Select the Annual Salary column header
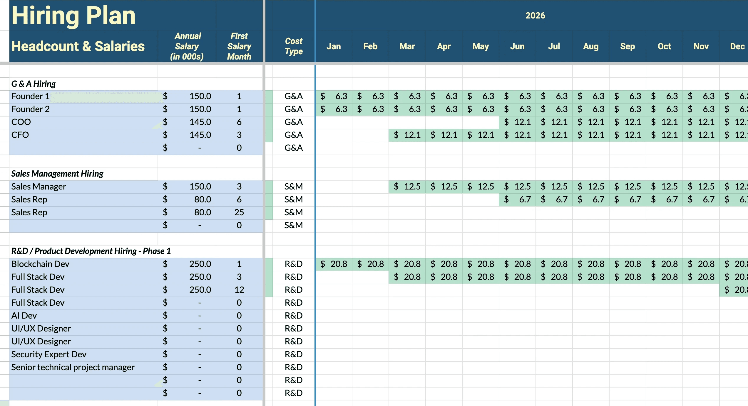Screen dimensions: 748x406 187,46
